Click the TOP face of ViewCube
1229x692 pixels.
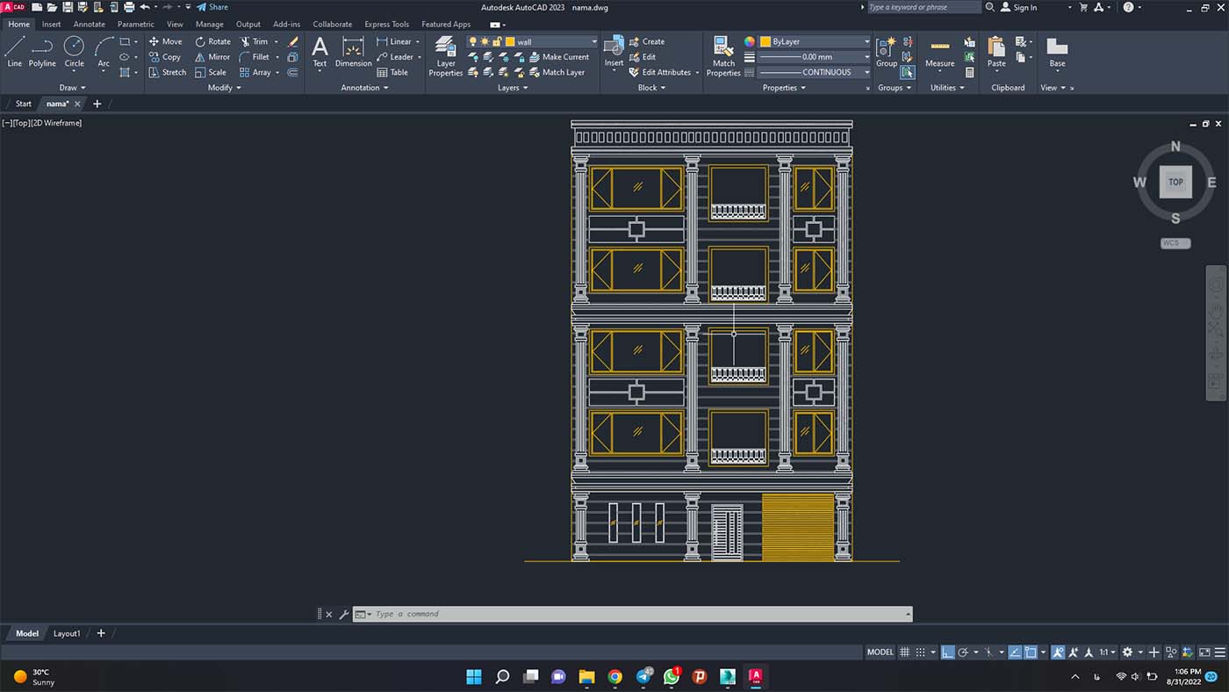tap(1175, 182)
